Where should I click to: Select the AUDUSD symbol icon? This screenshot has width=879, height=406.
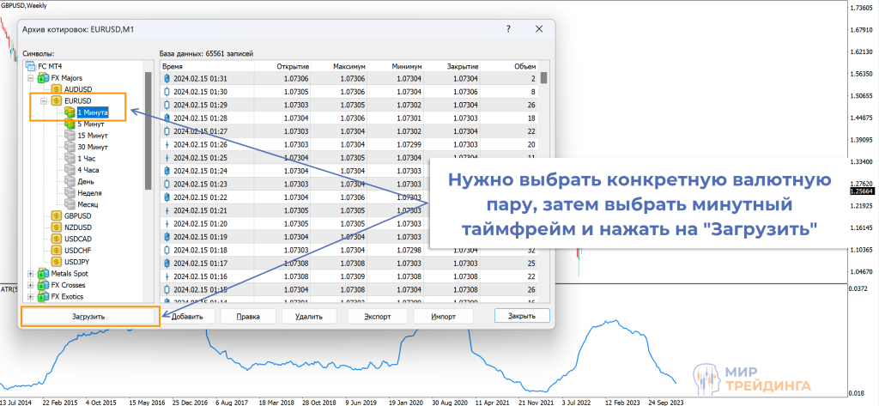click(x=57, y=88)
